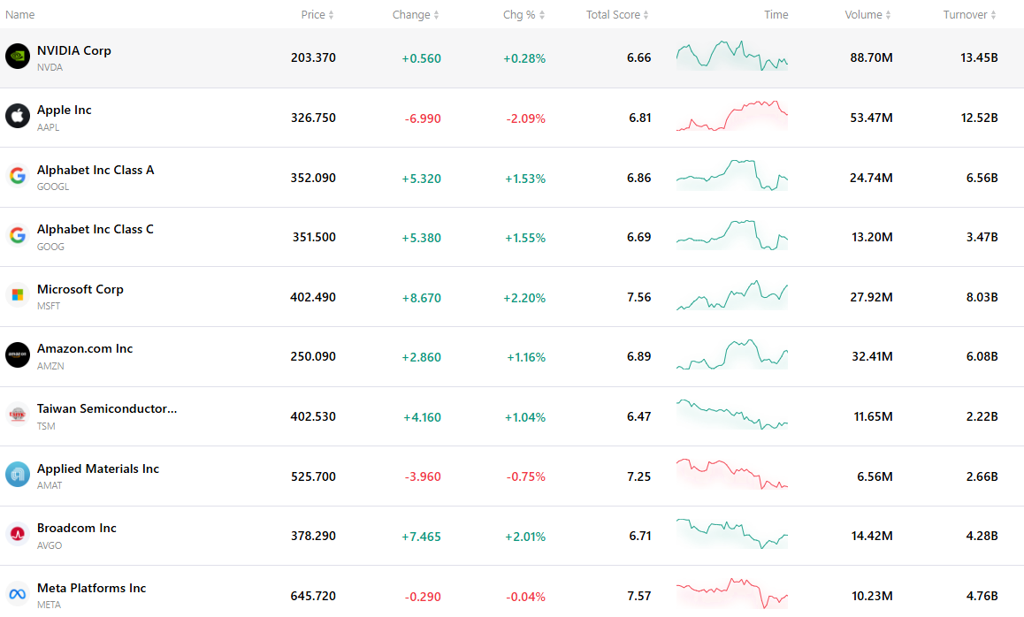Select the Microsoft Corp logo icon
Image resolution: width=1024 pixels, height=617 pixels.
(x=18, y=295)
